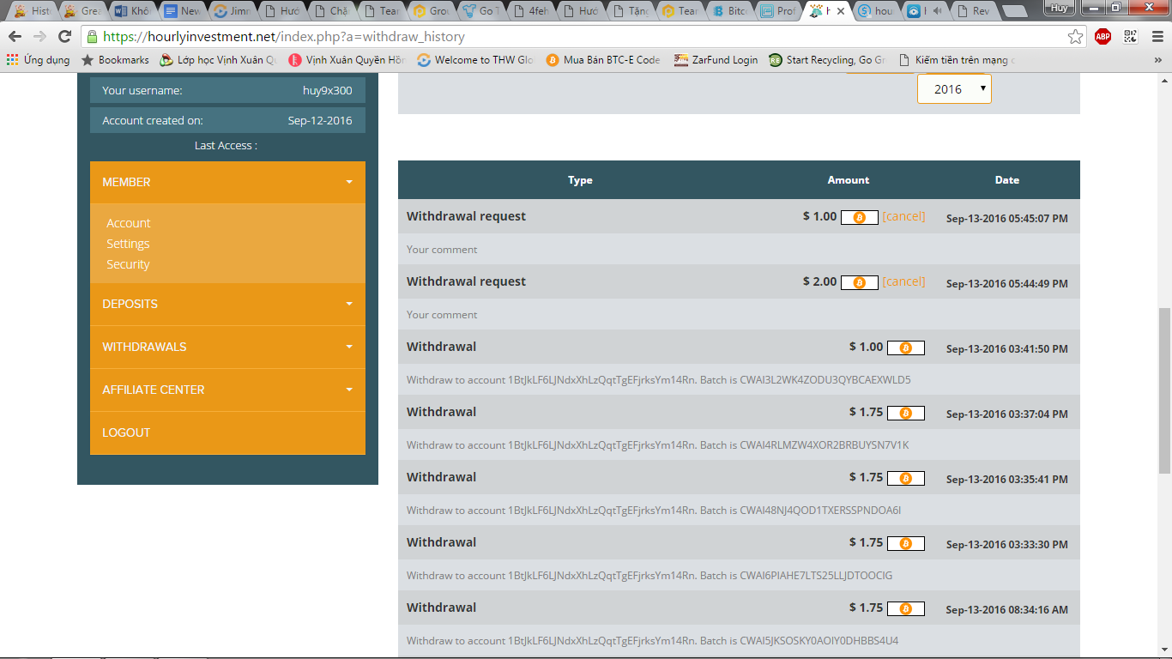Open the Lớp học Vịnh Xuân bookmark
The width and height of the screenshot is (1172, 659).
219,60
